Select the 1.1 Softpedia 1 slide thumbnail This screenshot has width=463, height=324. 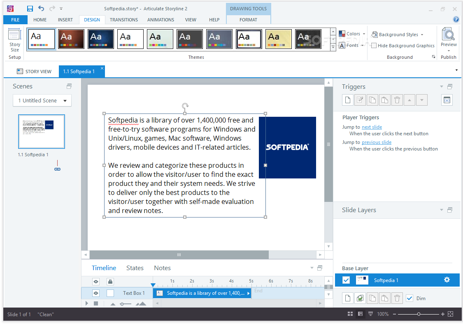(x=41, y=132)
